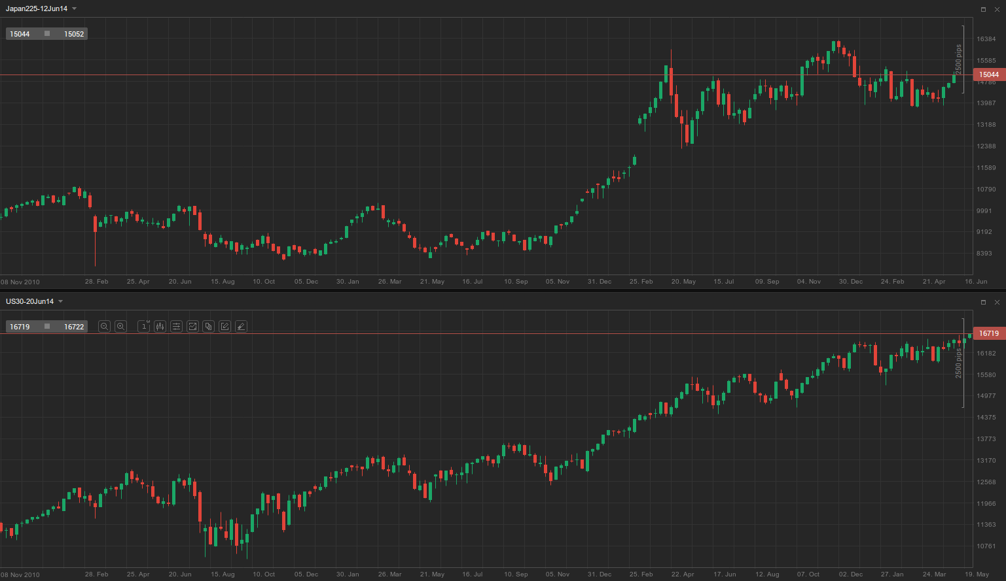Viewport: 1006px width, 581px height.
Task: Click buy price 16722 on US30
Action: (73, 327)
